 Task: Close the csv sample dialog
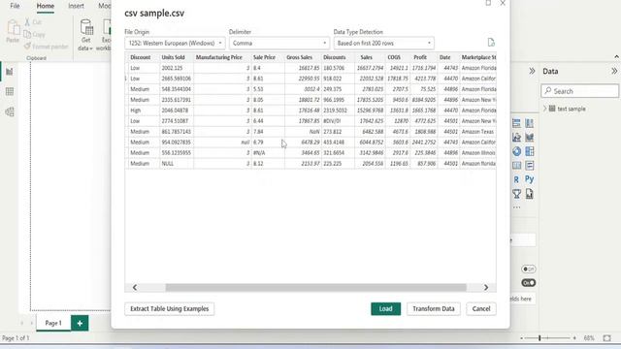(x=503, y=3)
